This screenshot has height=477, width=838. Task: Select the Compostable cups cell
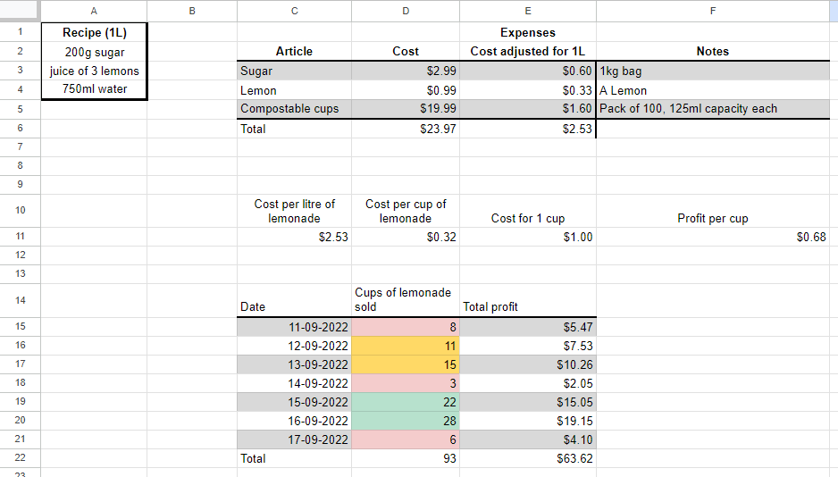pyautogui.click(x=294, y=109)
